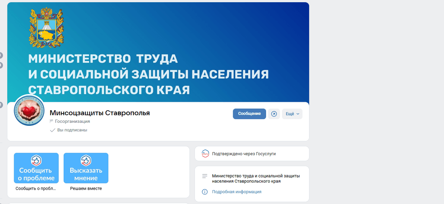The width and height of the screenshot is (444, 204).
Task: Click the Решаем вместе caption
Action: pos(86,189)
